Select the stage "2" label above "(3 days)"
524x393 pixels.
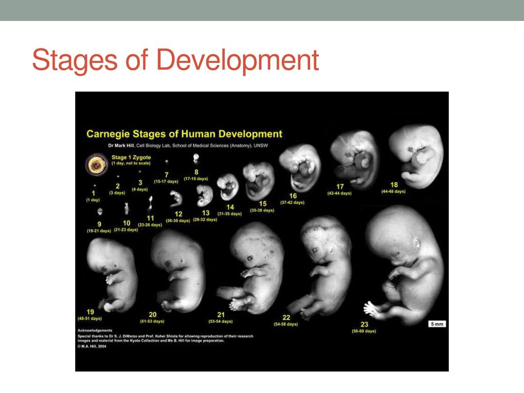tap(118, 186)
